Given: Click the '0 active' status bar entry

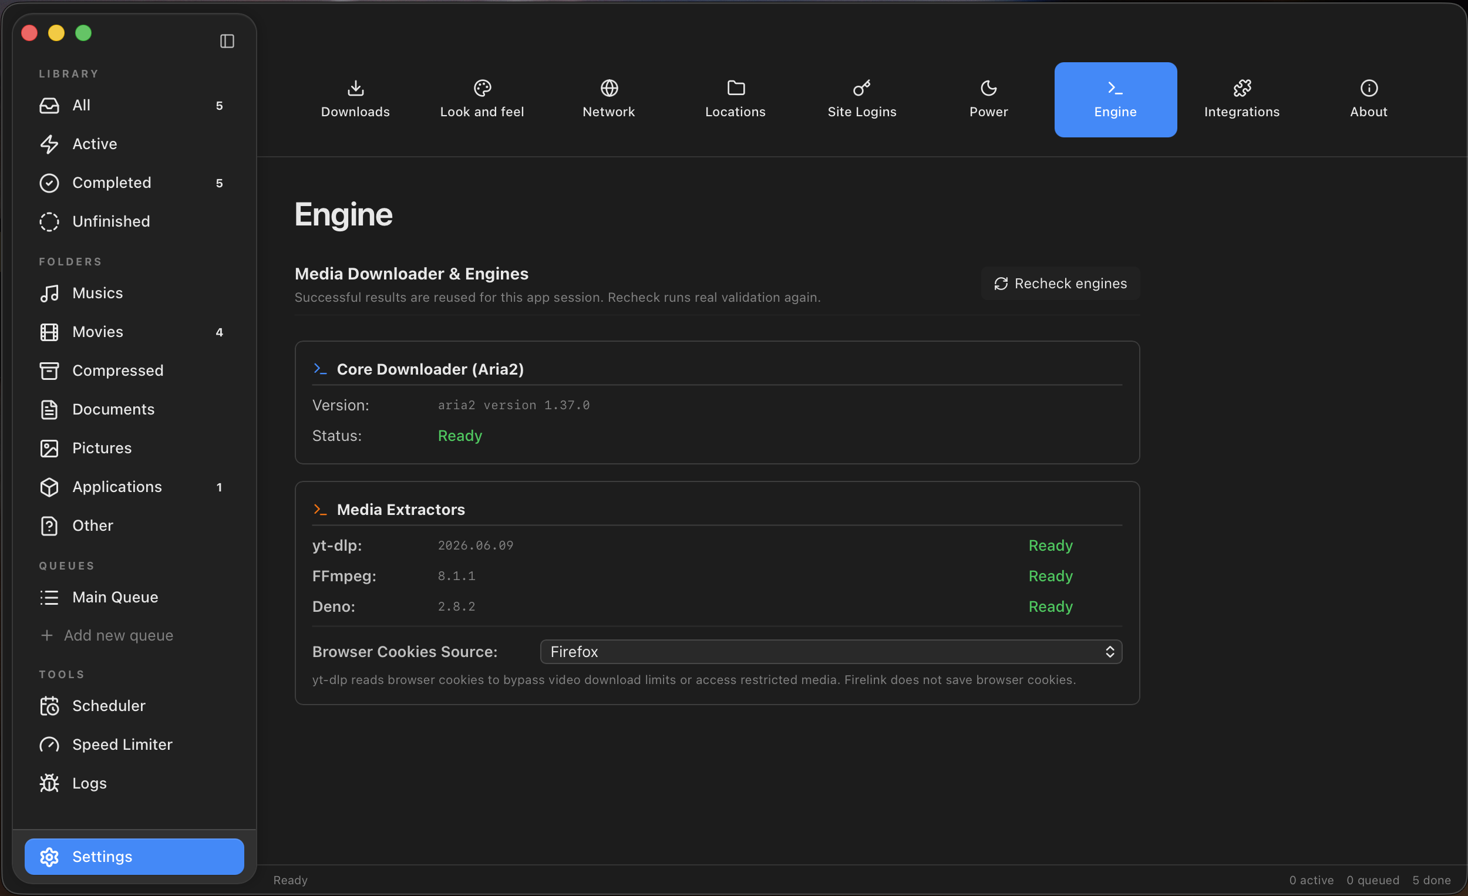Looking at the screenshot, I should point(1311,880).
